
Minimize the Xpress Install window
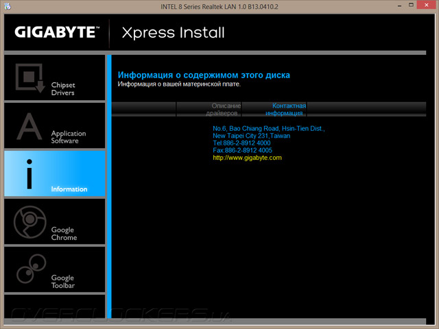(x=399, y=5)
